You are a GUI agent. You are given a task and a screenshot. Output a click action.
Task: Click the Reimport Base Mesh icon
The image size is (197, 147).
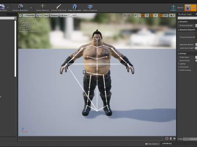(21, 7)
